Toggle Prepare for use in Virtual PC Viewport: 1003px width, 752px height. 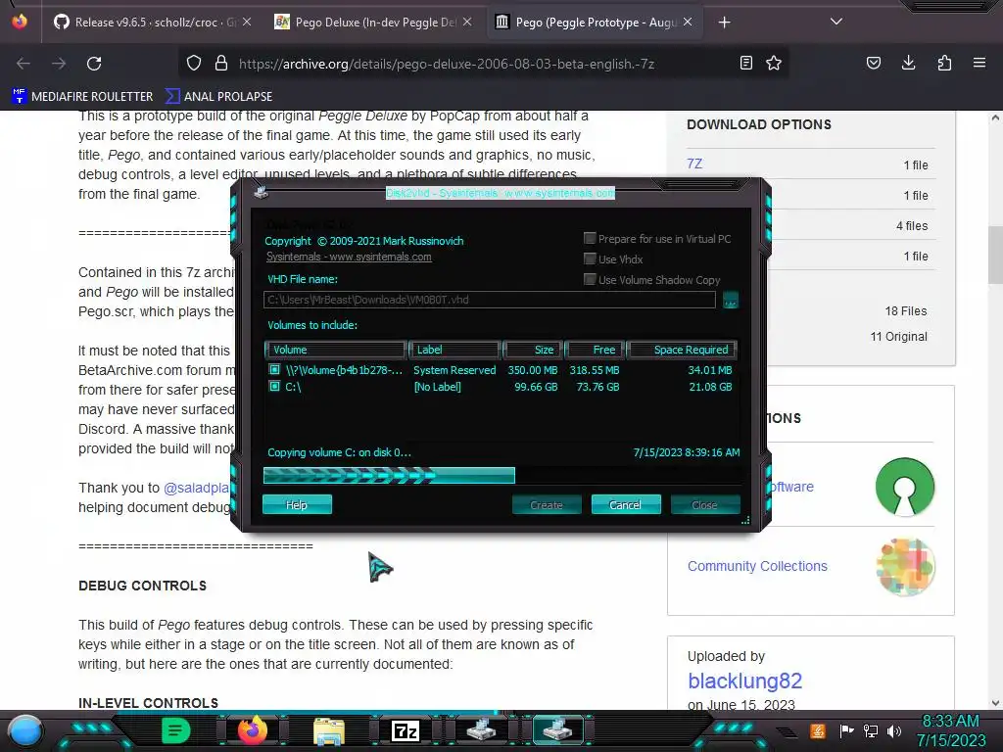coord(590,239)
